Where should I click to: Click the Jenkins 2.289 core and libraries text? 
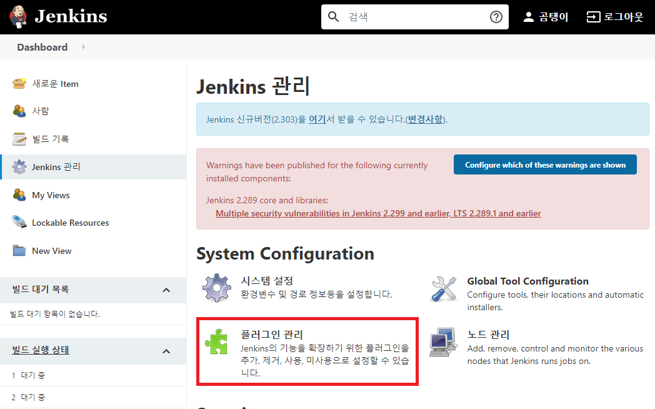pyautogui.click(x=267, y=200)
